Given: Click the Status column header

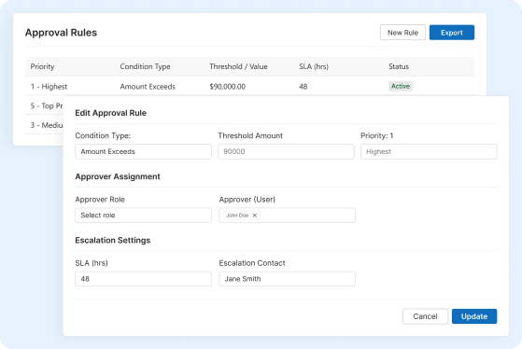Looking at the screenshot, I should click(x=399, y=66).
